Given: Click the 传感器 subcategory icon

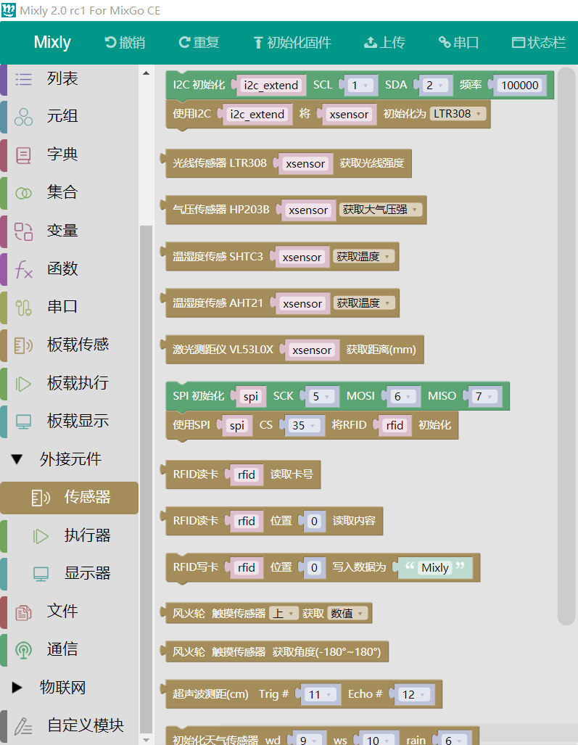Looking at the screenshot, I should 41,498.
